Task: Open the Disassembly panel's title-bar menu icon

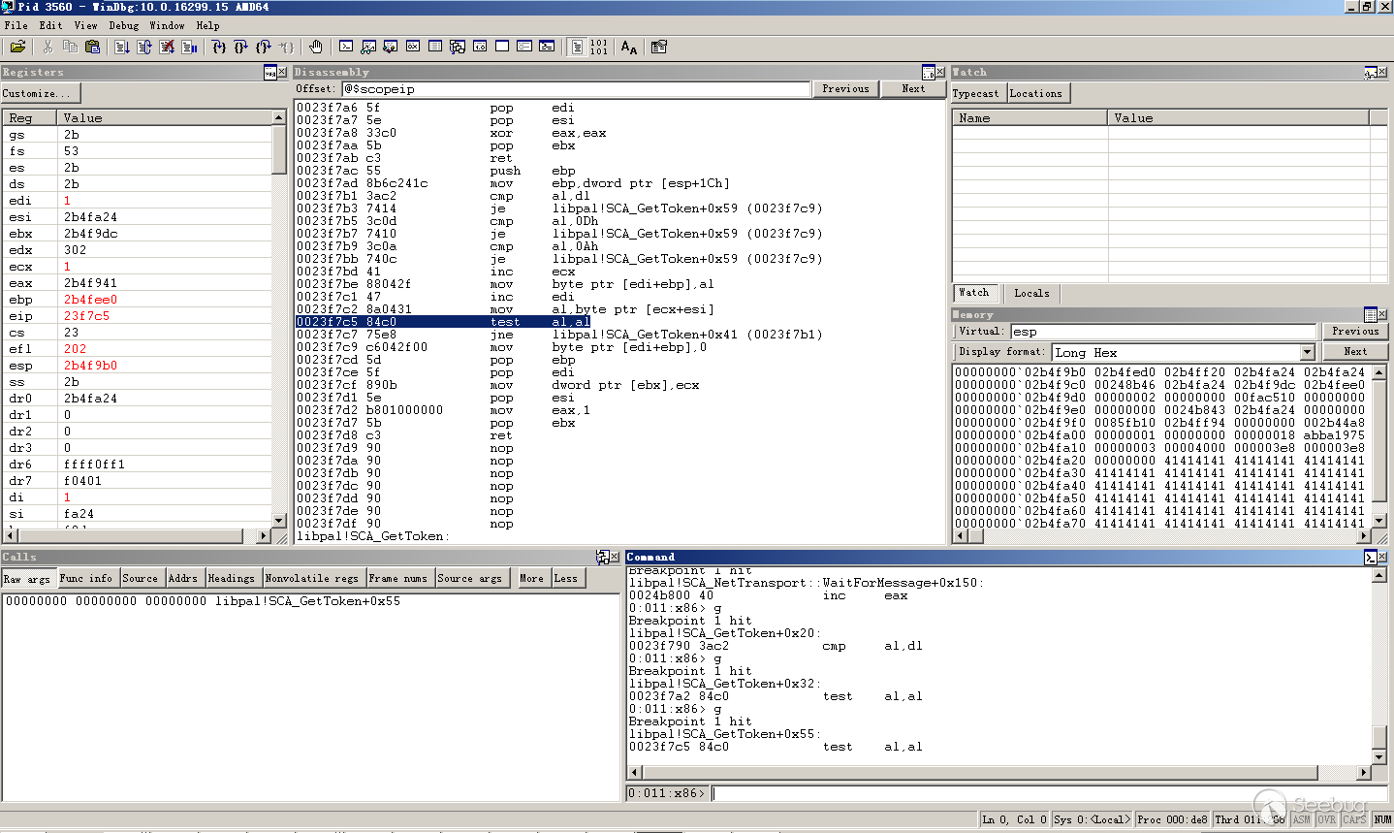Action: coord(928,73)
